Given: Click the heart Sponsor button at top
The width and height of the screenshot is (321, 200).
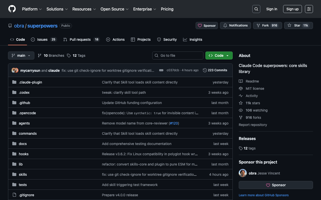Looking at the screenshot, I should 207,25.
